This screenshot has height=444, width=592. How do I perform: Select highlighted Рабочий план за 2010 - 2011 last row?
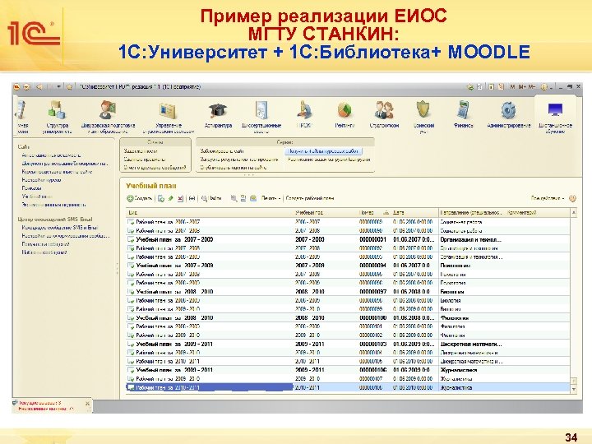tap(347, 387)
